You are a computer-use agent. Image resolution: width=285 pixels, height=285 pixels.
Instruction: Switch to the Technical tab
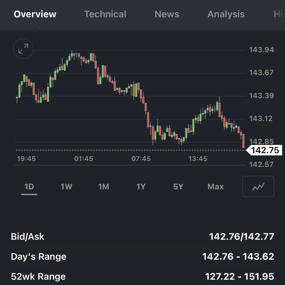(x=105, y=14)
